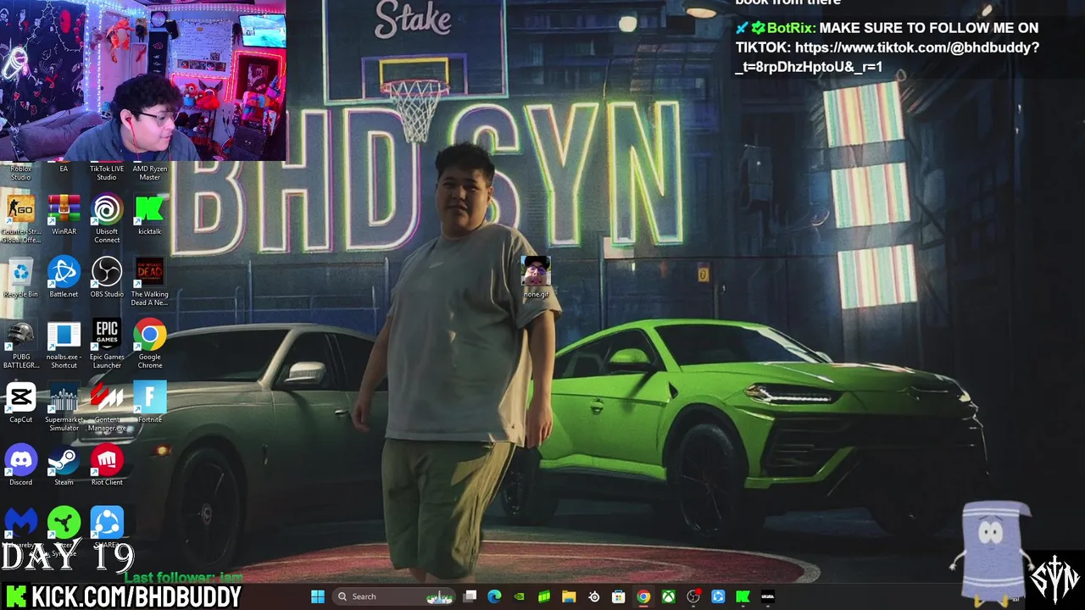Open Task View from the taskbar
This screenshot has width=1085, height=610.
coord(470,596)
